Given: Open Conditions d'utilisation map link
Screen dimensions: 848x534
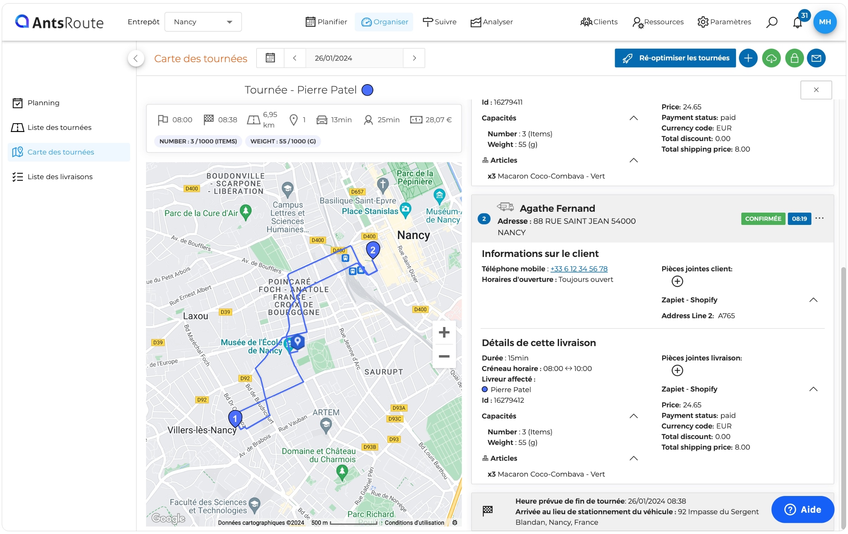Looking at the screenshot, I should 414,522.
